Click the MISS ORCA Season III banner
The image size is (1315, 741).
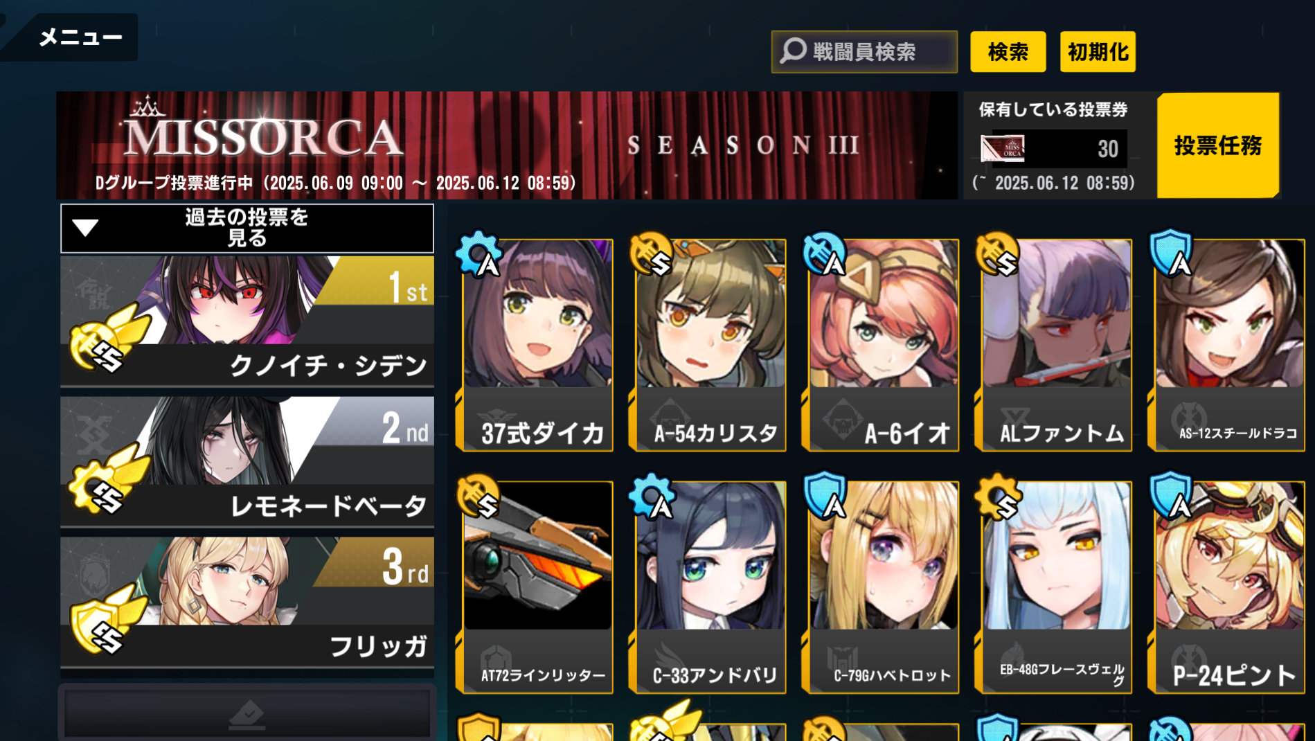[507, 145]
